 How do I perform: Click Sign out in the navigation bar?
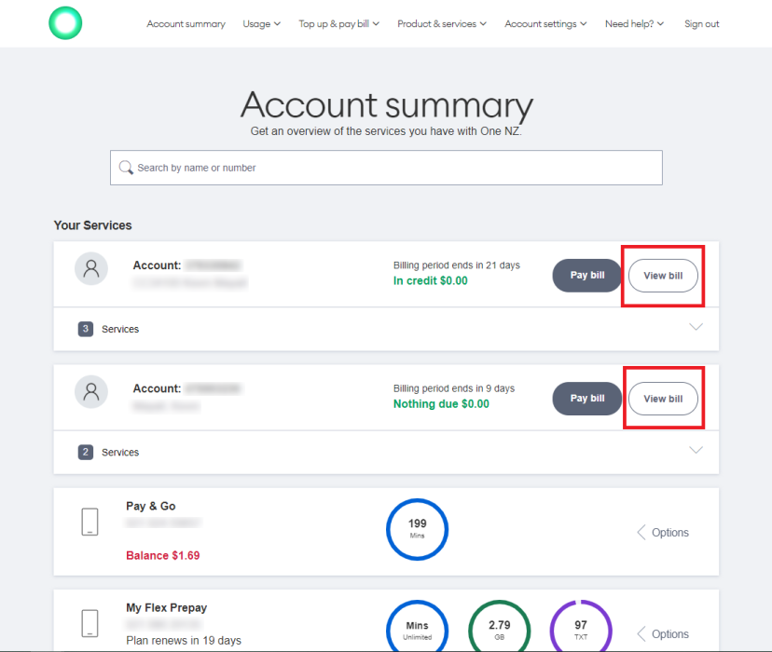tap(701, 23)
